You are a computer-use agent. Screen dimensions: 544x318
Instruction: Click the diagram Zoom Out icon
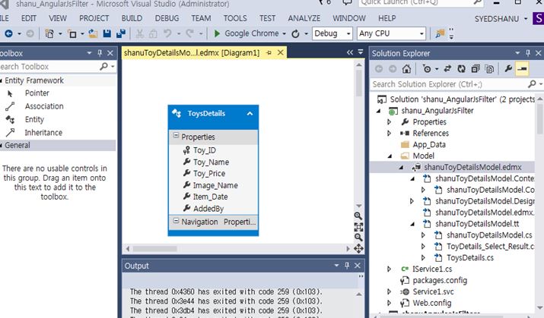(x=358, y=238)
